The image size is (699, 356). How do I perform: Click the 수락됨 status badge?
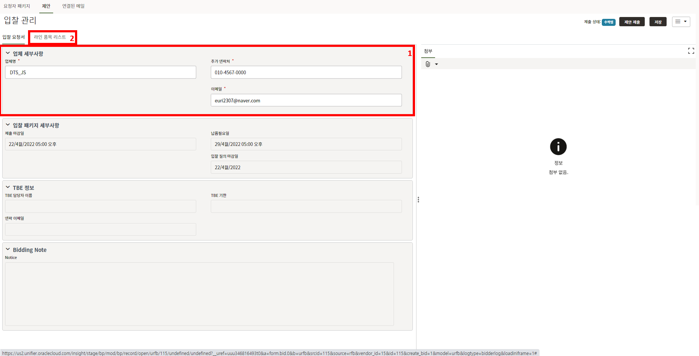tap(608, 22)
